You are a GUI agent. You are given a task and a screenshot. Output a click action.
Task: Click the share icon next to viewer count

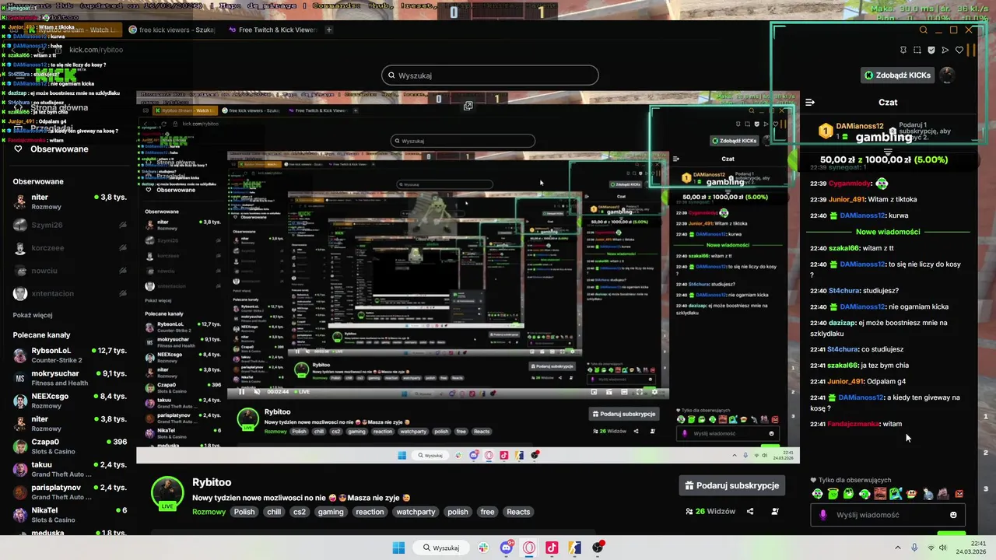[x=750, y=512]
